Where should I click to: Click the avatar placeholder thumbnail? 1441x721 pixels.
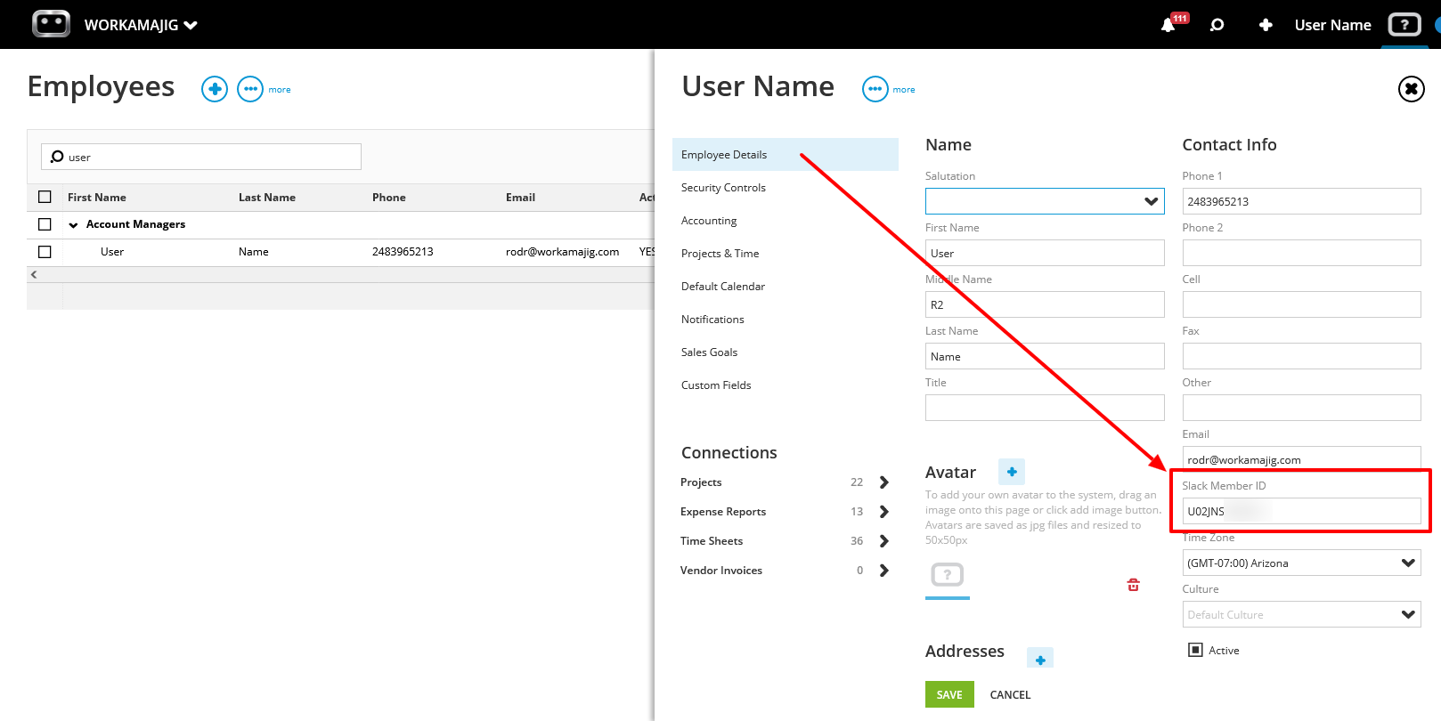[x=948, y=575]
